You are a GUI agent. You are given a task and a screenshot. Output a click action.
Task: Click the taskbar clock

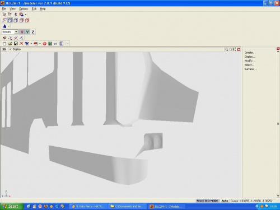(273, 207)
